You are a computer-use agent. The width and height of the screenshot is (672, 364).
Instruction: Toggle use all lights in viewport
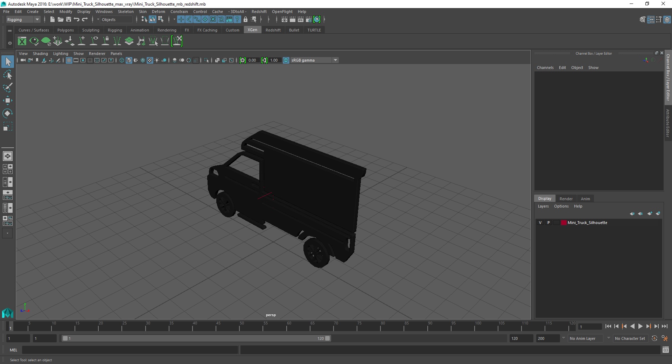(157, 60)
